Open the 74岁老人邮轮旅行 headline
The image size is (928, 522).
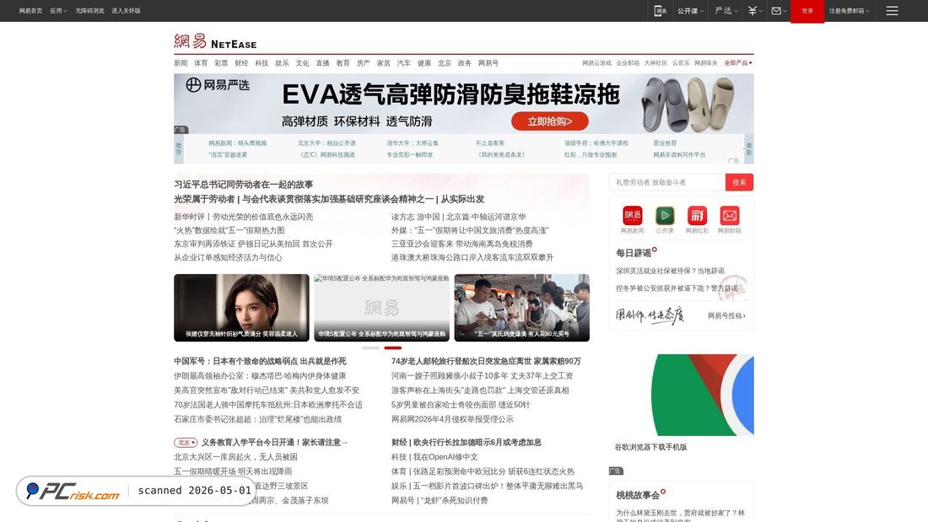(x=486, y=361)
